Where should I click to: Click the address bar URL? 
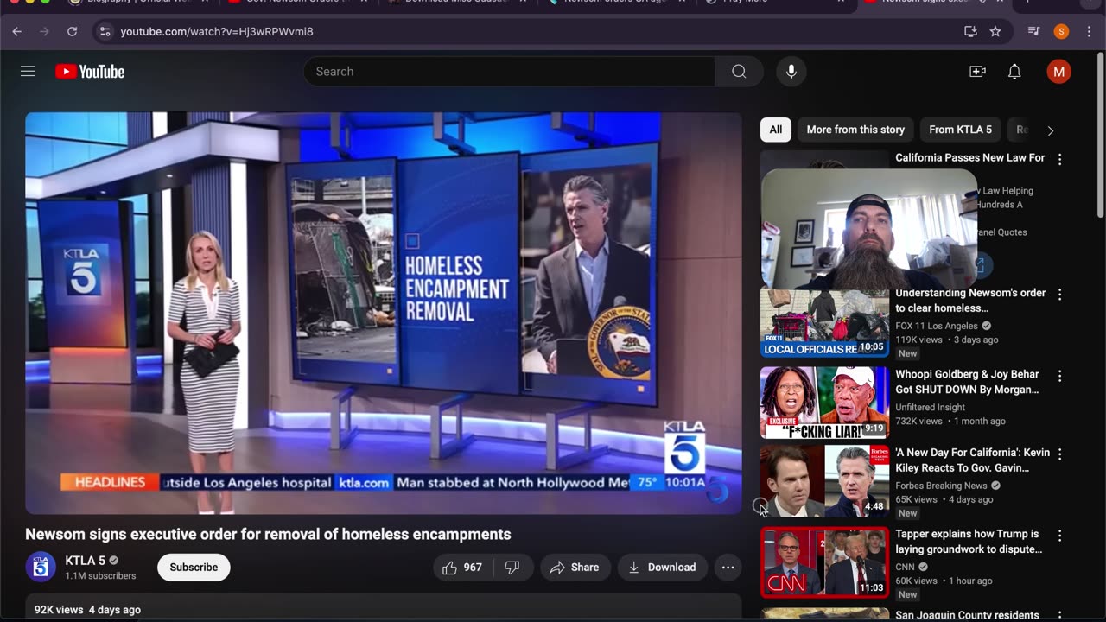pyautogui.click(x=217, y=31)
